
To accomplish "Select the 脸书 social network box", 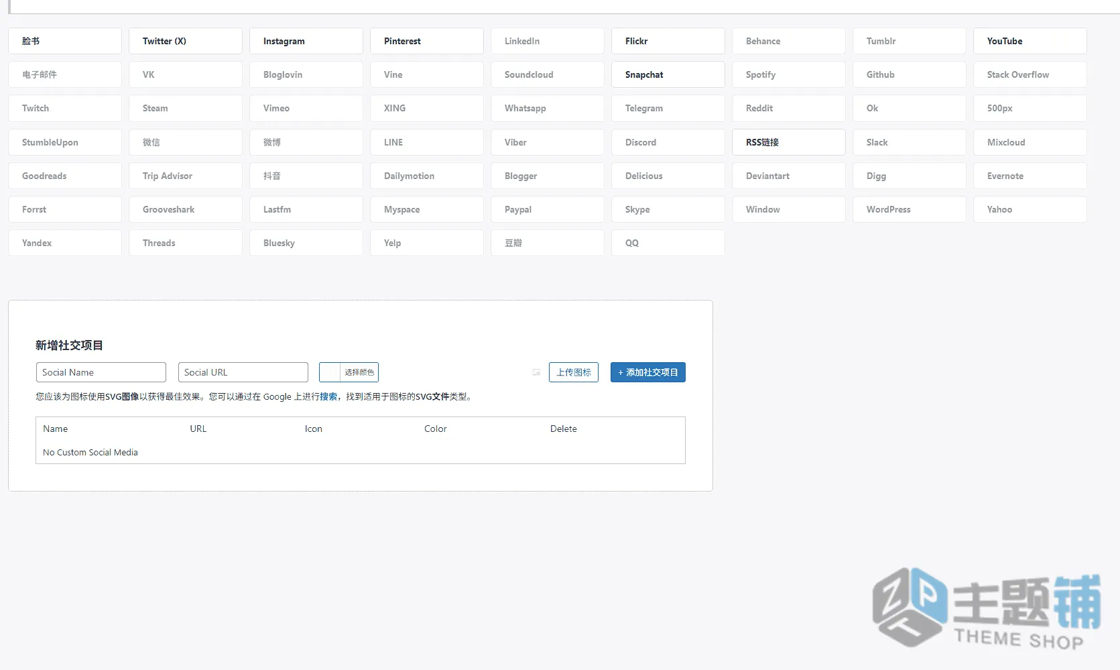I will click(65, 41).
